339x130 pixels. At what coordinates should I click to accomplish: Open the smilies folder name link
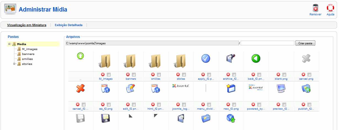[x=156, y=79]
